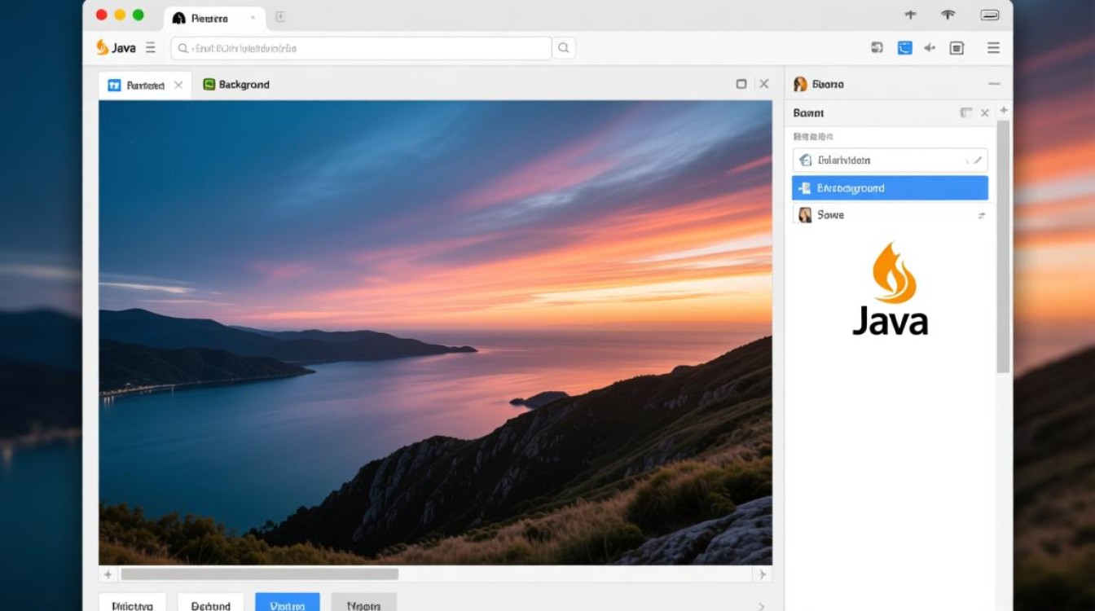The image size is (1095, 611).
Task: Click the Java flame logo in toolbar
Action: [x=103, y=48]
